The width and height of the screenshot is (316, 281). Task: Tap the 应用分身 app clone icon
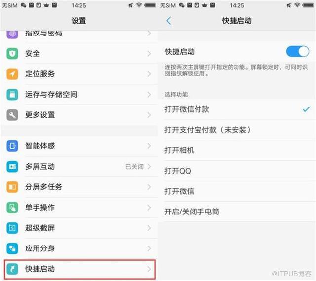point(12,248)
